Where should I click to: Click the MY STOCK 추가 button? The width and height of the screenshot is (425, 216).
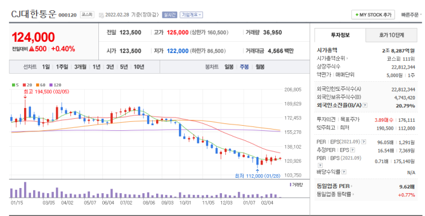pos(373,15)
